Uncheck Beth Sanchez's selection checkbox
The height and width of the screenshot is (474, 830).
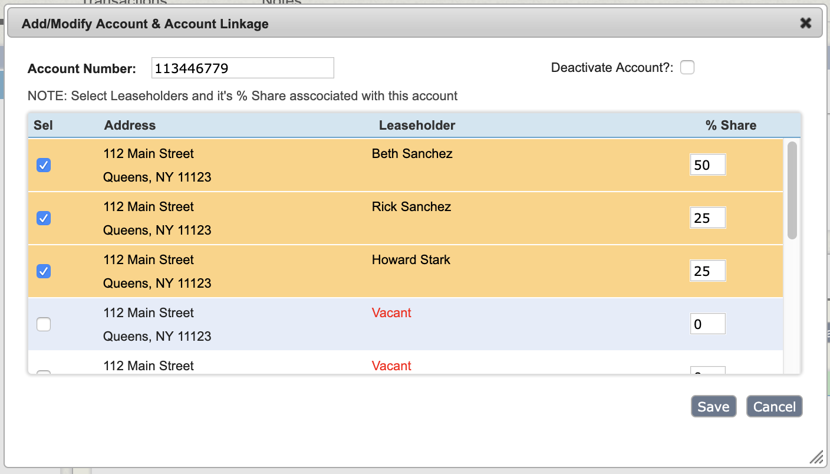point(44,165)
